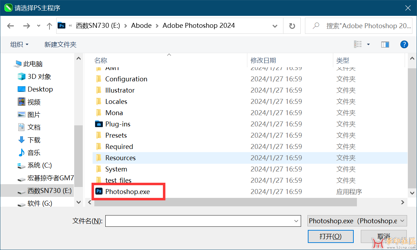Open the recent locations dropdown arrow
417x250 pixels.
[x=39, y=26]
